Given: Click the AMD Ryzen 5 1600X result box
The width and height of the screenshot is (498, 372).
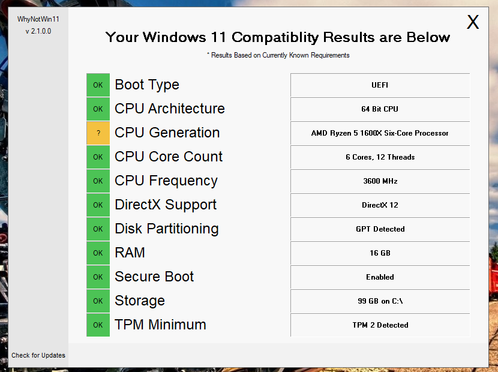Looking at the screenshot, I should coord(380,133).
